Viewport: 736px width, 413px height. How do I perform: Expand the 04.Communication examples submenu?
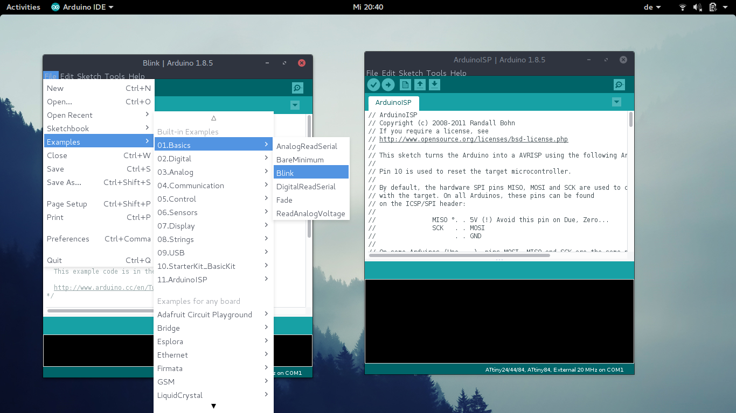213,186
